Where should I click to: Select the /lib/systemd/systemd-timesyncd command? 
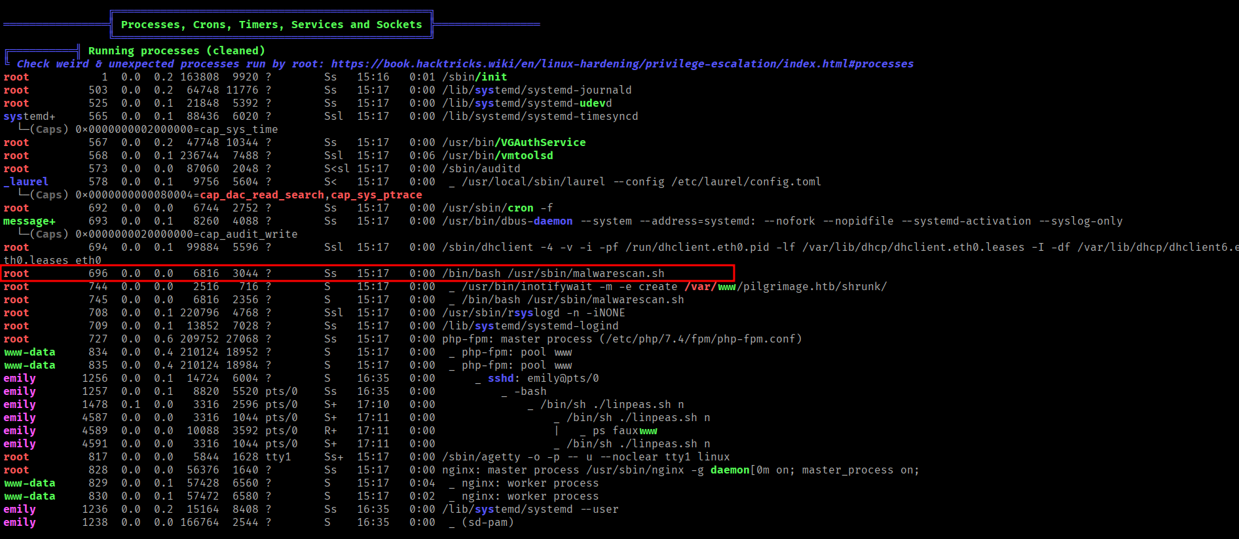coord(540,116)
